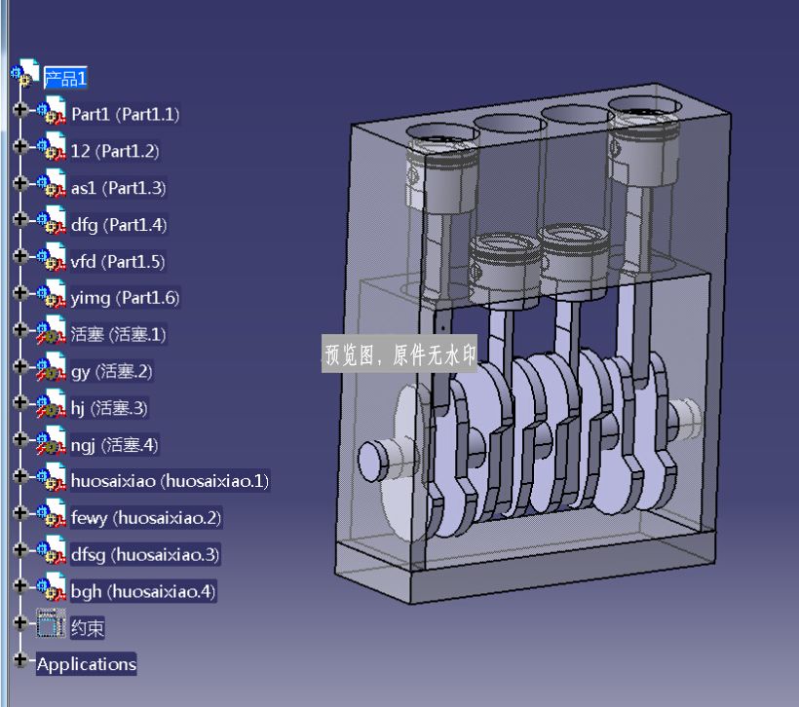The width and height of the screenshot is (799, 707).
Task: Expand the yimg (Part1.6) node
Action: point(20,292)
